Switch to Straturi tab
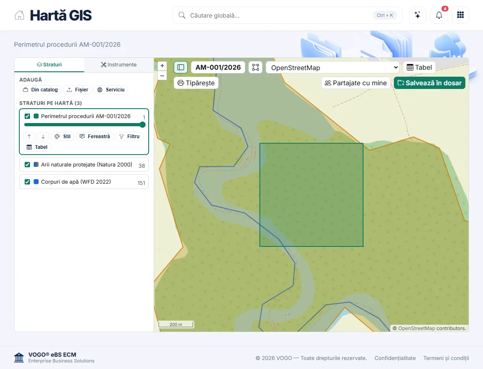This screenshot has width=483, height=369. [49, 65]
